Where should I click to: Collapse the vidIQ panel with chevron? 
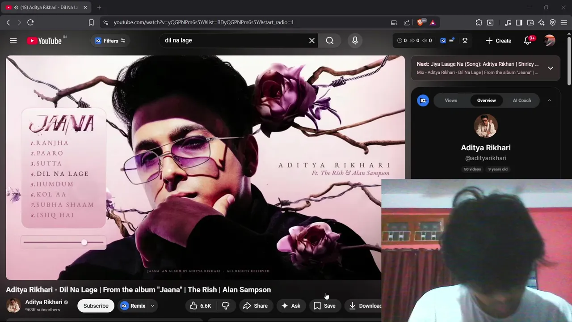tap(549, 100)
